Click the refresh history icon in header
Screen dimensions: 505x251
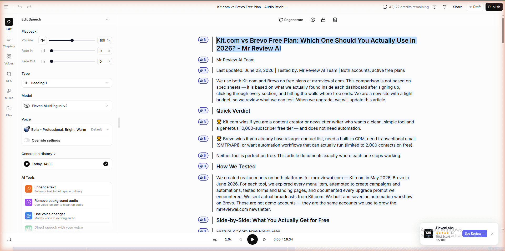pos(445,7)
